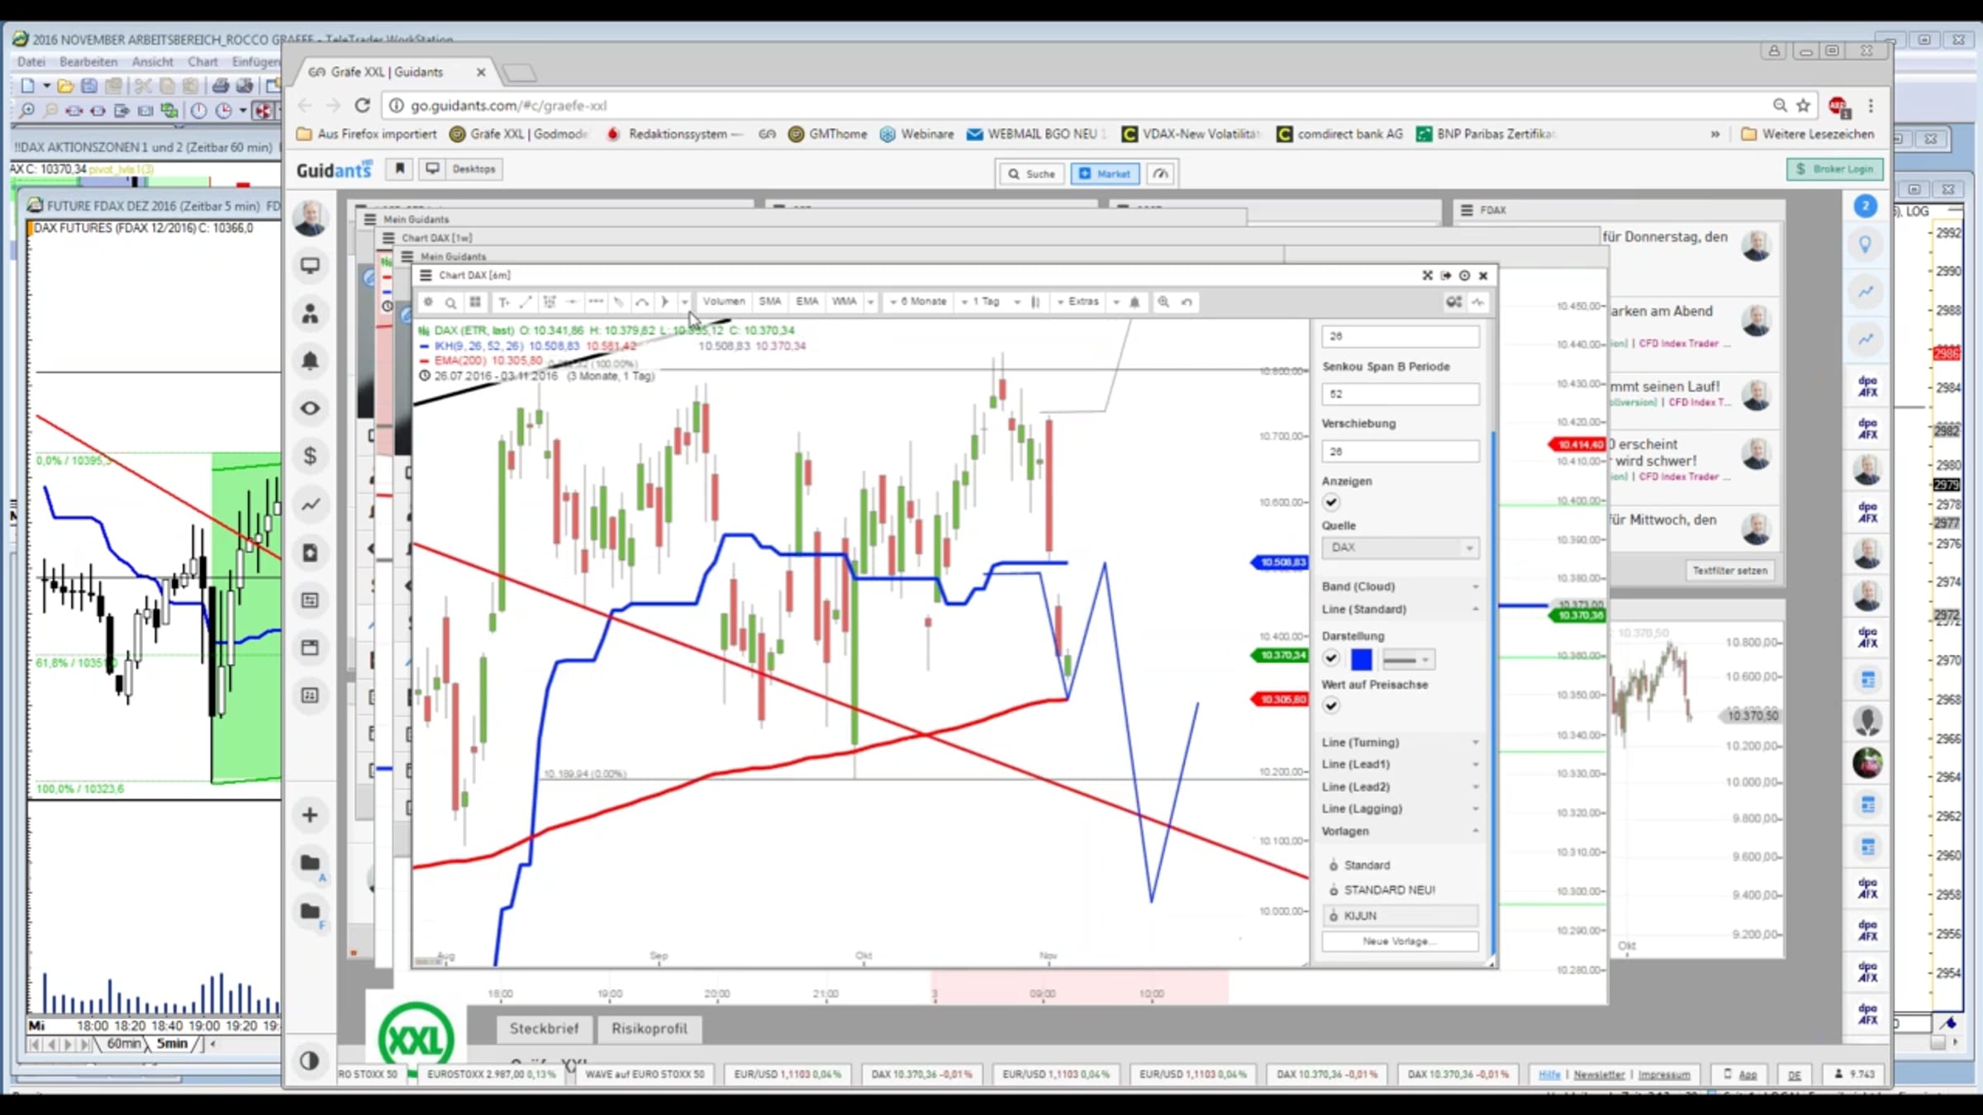Click the open folder icon in TeleTrader toolbar
1983x1115 pixels.
(65, 85)
